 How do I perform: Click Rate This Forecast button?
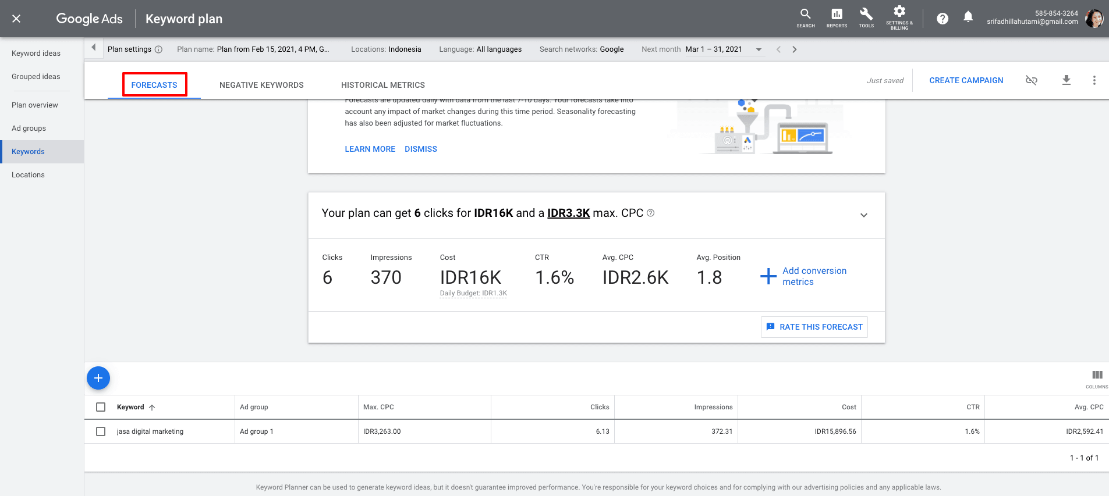(x=814, y=327)
